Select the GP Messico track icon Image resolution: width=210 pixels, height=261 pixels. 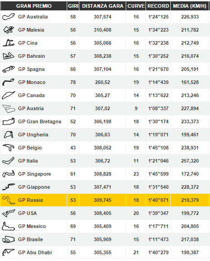(8, 226)
